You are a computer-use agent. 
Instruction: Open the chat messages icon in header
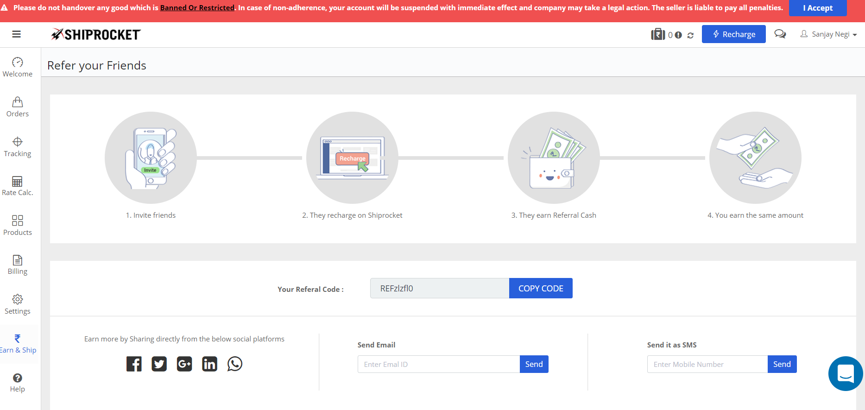(780, 34)
